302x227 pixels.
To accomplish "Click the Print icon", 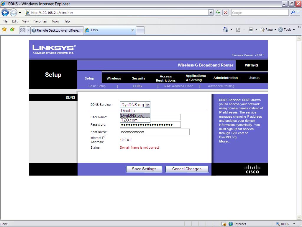I will pos(251,30).
